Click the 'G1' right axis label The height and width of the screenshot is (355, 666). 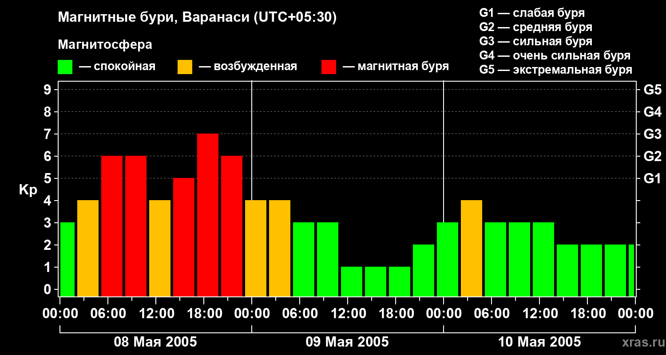653,178
